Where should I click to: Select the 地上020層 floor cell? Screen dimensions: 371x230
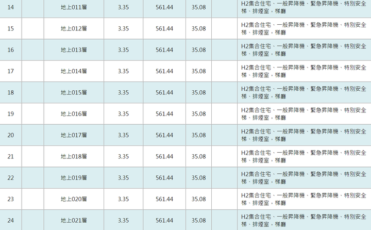[74, 199]
